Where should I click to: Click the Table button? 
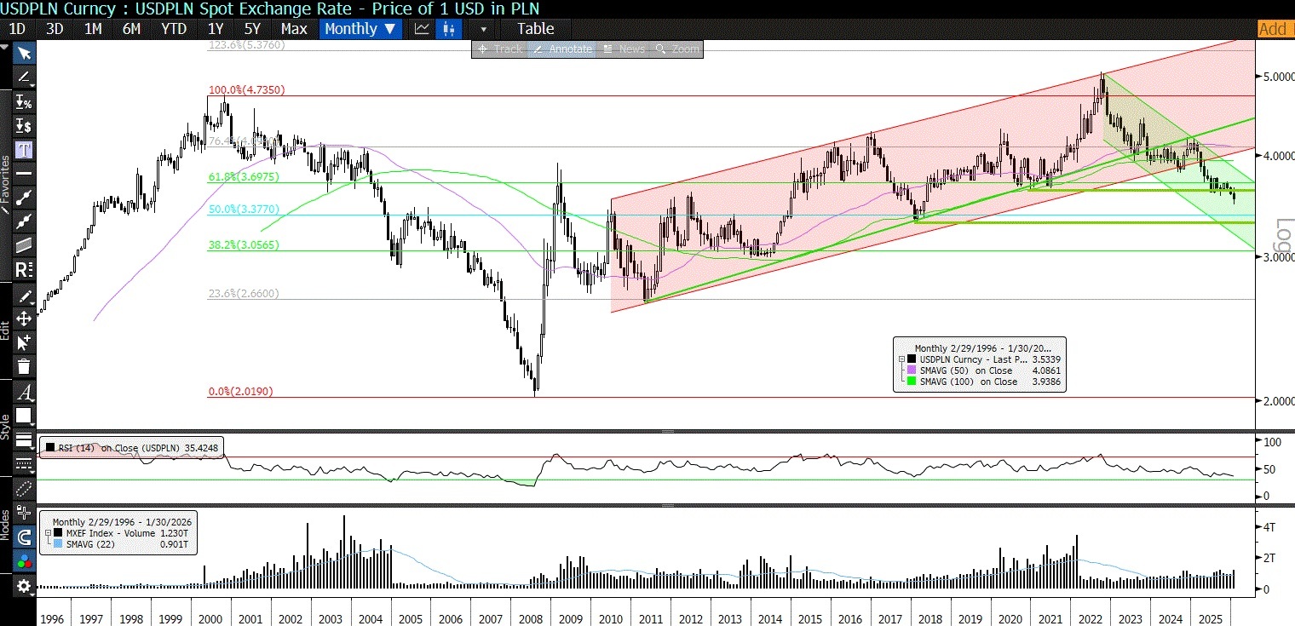point(535,29)
